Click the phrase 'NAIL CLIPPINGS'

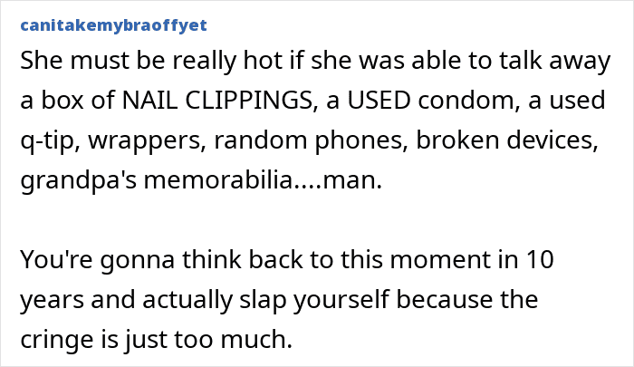(x=217, y=101)
